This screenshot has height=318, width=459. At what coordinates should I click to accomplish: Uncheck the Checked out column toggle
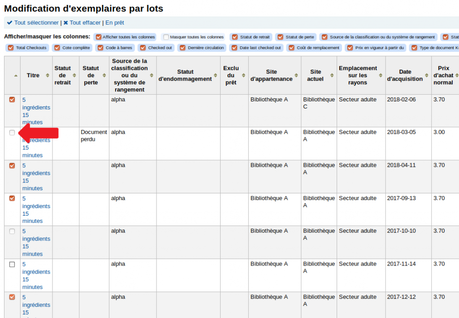pos(143,48)
